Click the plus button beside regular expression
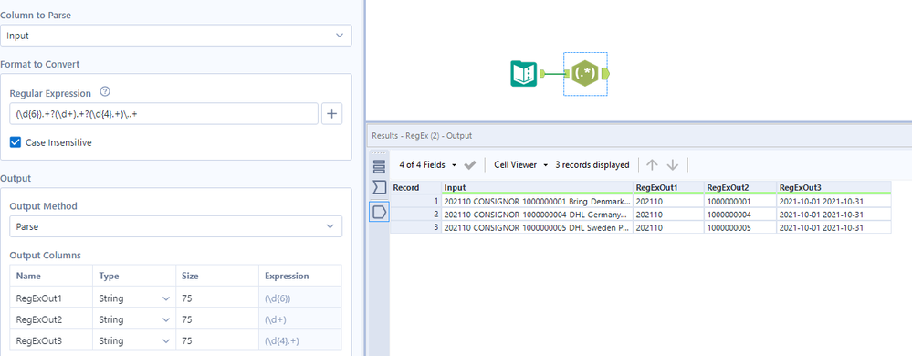Image resolution: width=912 pixels, height=356 pixels. [x=331, y=114]
